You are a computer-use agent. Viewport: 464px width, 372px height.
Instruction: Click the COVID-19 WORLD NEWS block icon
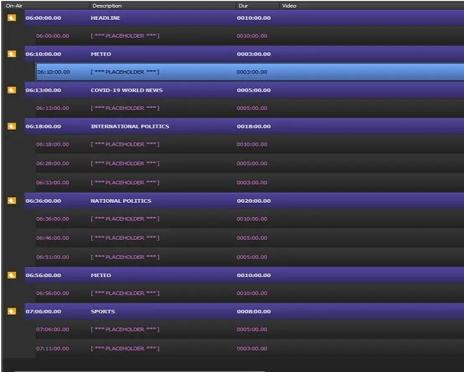12,90
